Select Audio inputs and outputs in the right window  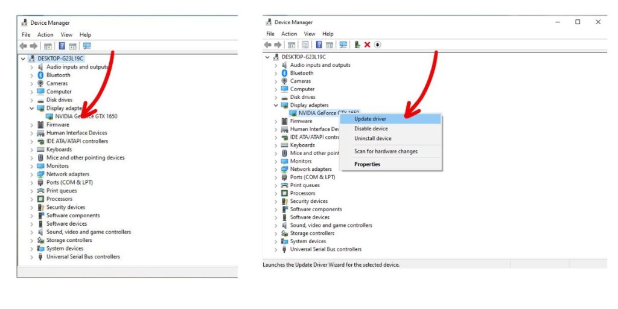tap(320, 65)
